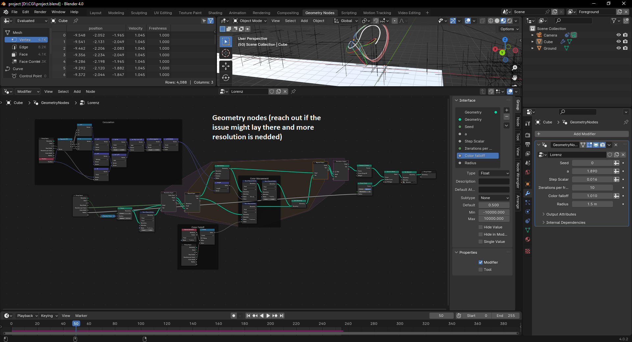Click the viewport pan hand icon
The image size is (632, 342).
(x=515, y=78)
